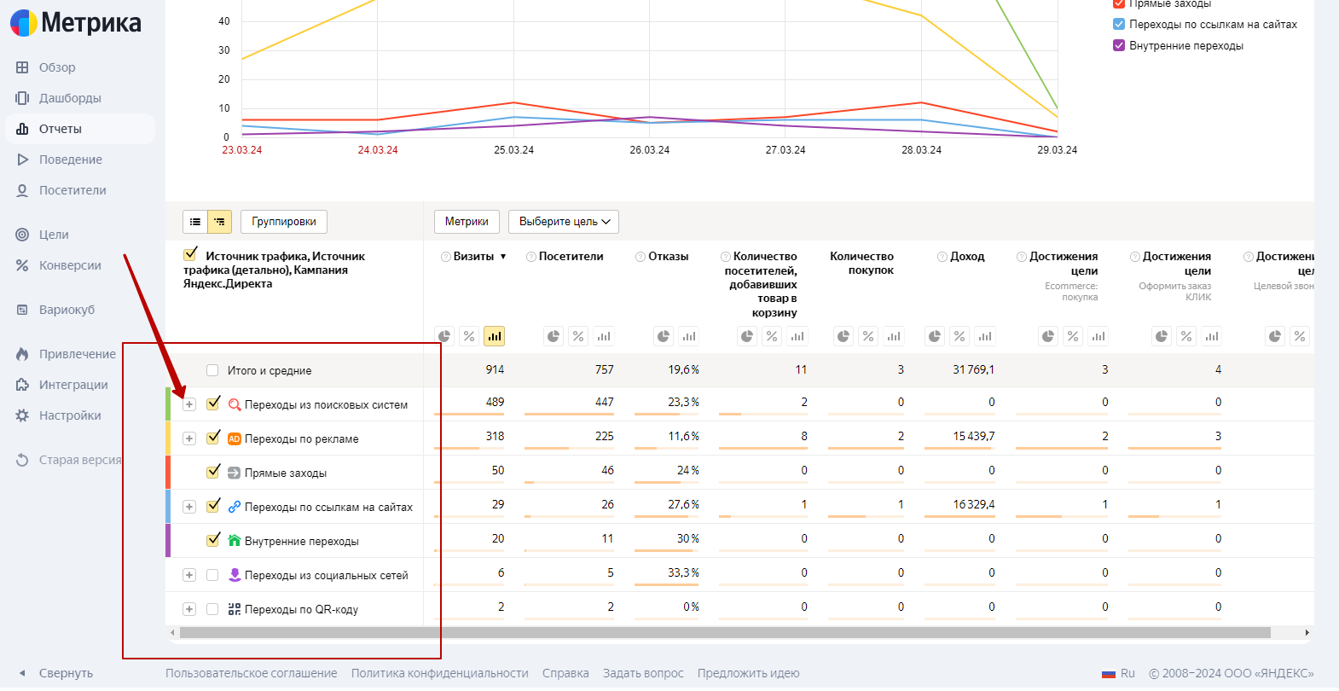
Task: Select bar chart icon under Доход column
Action: coord(985,336)
